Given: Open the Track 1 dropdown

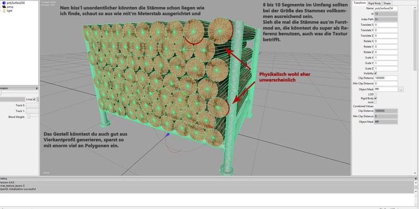Looking at the screenshot, I should (x=32, y=111).
